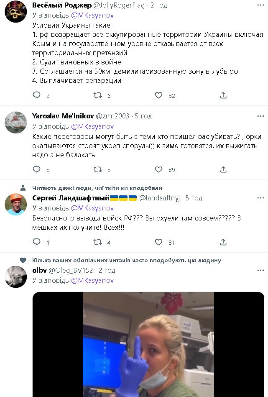Reply to Yaroslav Me'lnikov's tweet
This screenshot has height=397, width=268.
click(x=37, y=169)
